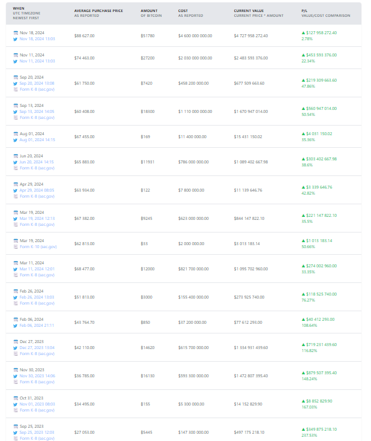Click calendar icon next to Sep 20, 2024
This screenshot has width=371, height=441.
(16, 78)
